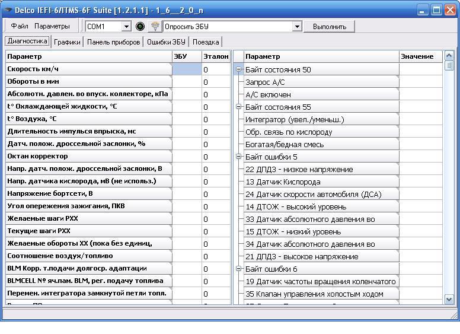
Task: Click the Выполнить button
Action: 329,27
